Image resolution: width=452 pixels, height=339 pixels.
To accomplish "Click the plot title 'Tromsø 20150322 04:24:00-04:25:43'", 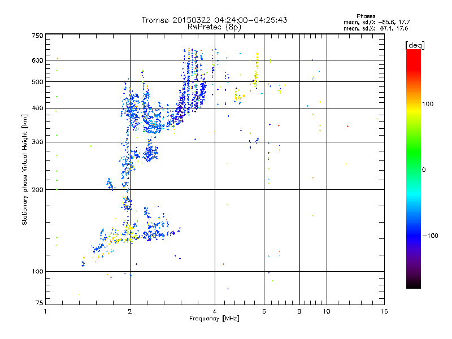I will click(214, 20).
